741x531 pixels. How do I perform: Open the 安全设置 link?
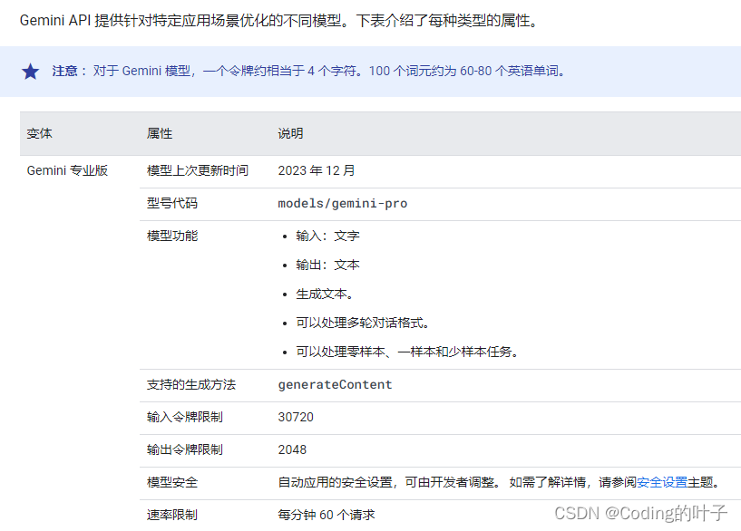(661, 482)
